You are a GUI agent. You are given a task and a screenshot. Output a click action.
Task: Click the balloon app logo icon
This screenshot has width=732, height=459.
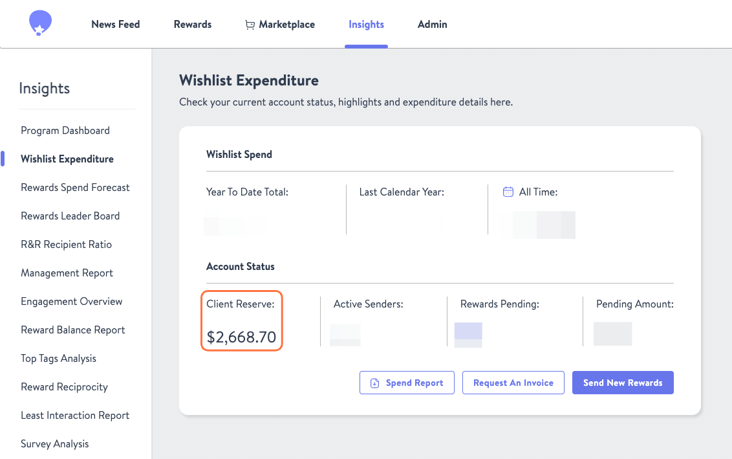click(39, 21)
